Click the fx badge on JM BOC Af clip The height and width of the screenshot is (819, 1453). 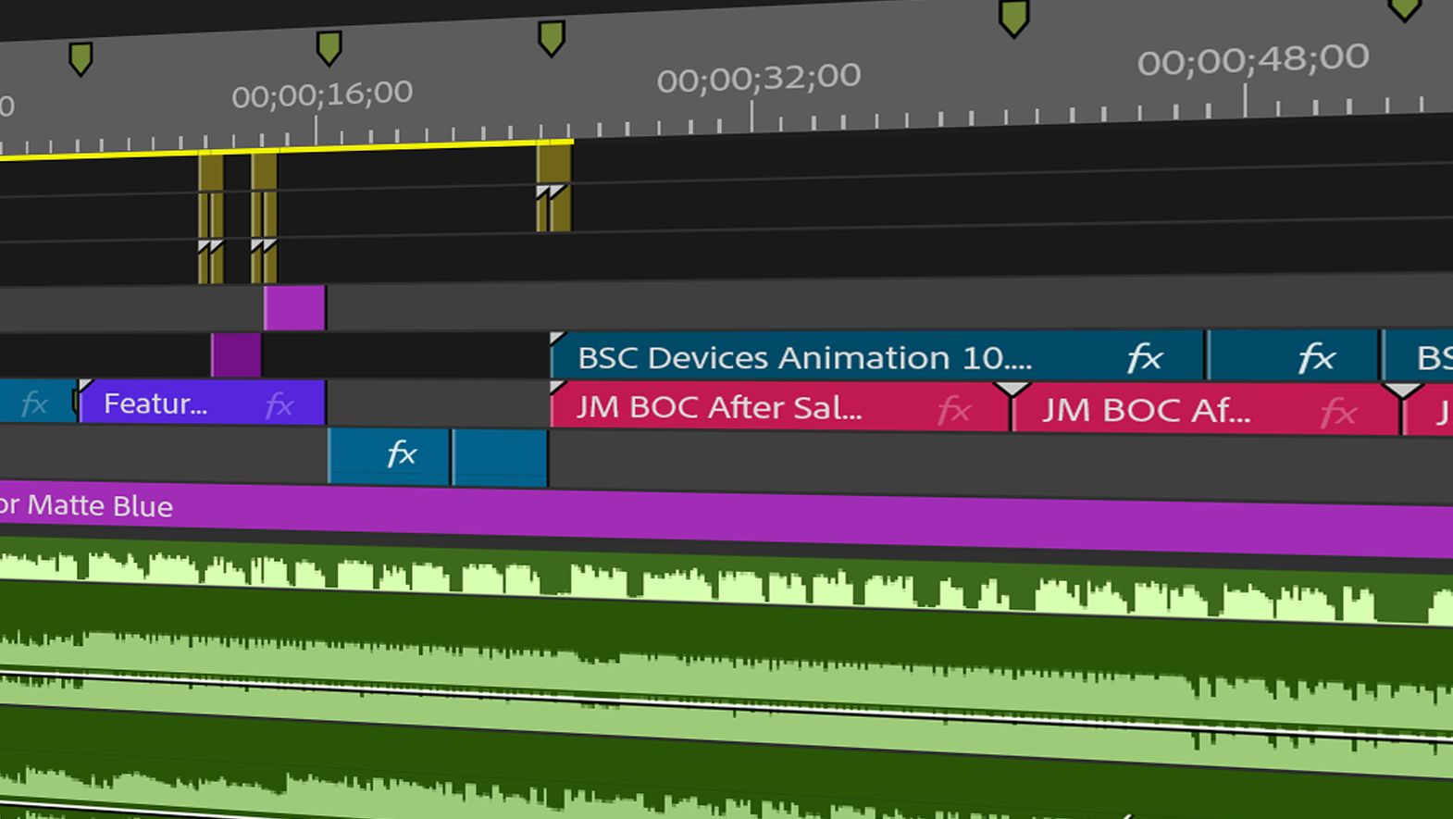[1338, 413]
